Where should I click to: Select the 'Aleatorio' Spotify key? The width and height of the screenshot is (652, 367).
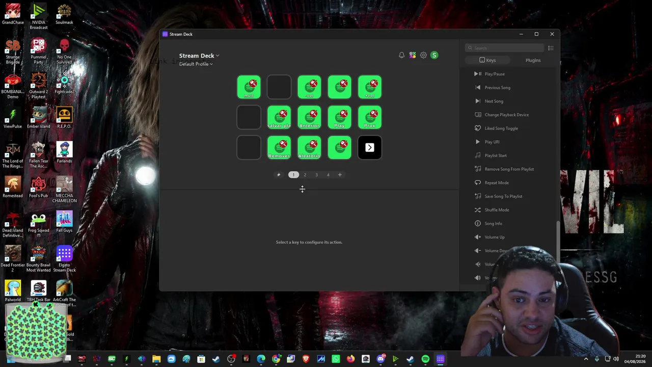click(x=309, y=148)
